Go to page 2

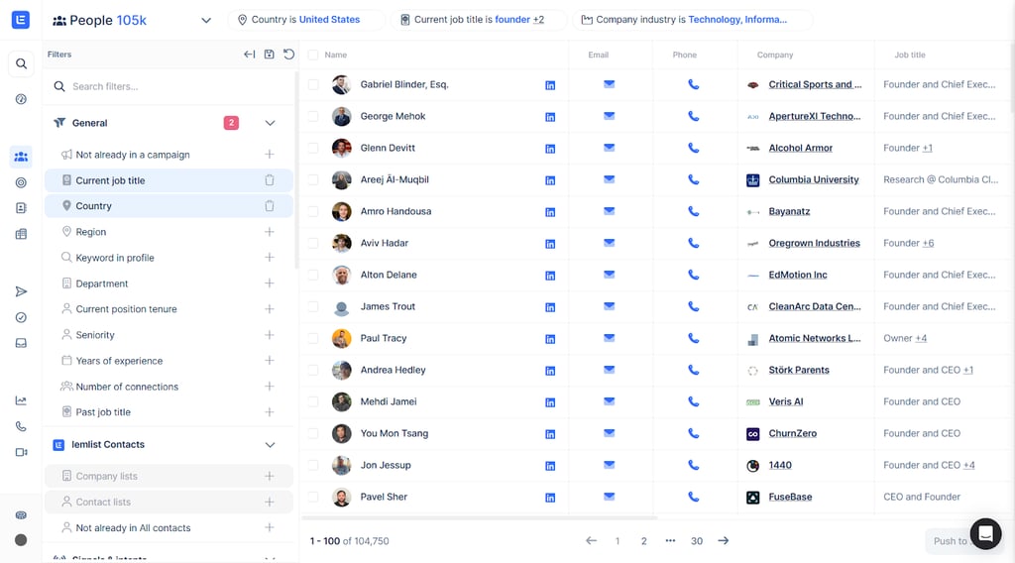[643, 541]
